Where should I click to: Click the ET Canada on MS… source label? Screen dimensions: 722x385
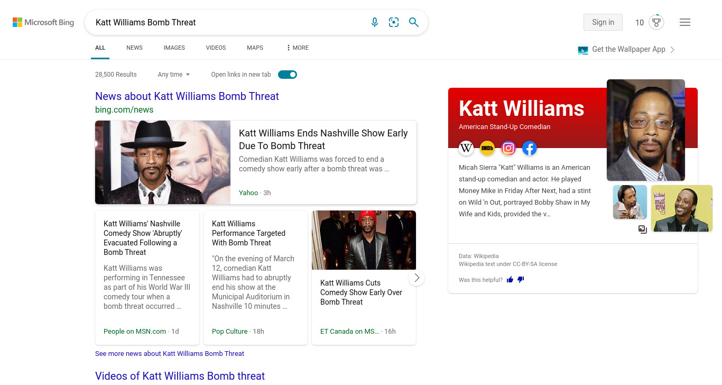pyautogui.click(x=349, y=332)
